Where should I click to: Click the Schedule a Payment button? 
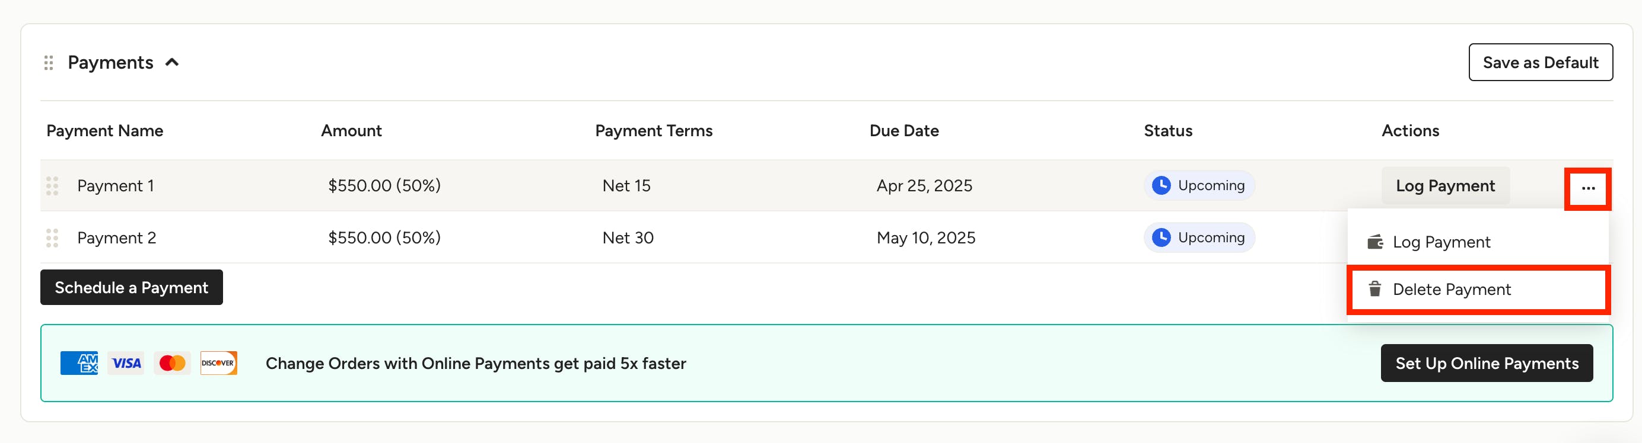click(131, 288)
